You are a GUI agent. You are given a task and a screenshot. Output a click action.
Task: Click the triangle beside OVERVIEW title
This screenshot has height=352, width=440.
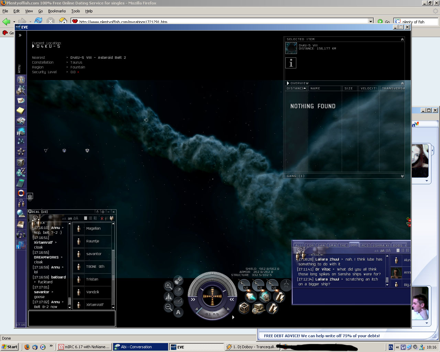[x=288, y=83]
